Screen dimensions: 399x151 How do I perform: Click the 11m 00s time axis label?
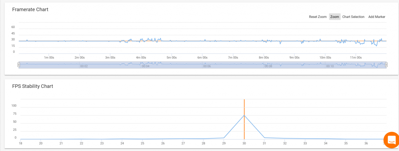(x=356, y=57)
